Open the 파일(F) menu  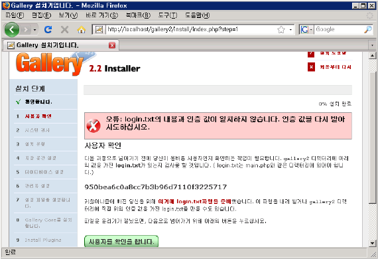(x=15, y=15)
